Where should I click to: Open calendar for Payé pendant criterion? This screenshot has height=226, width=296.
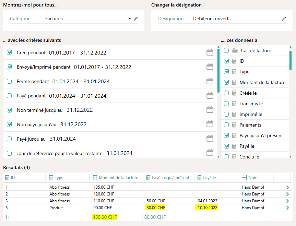[x=210, y=96]
